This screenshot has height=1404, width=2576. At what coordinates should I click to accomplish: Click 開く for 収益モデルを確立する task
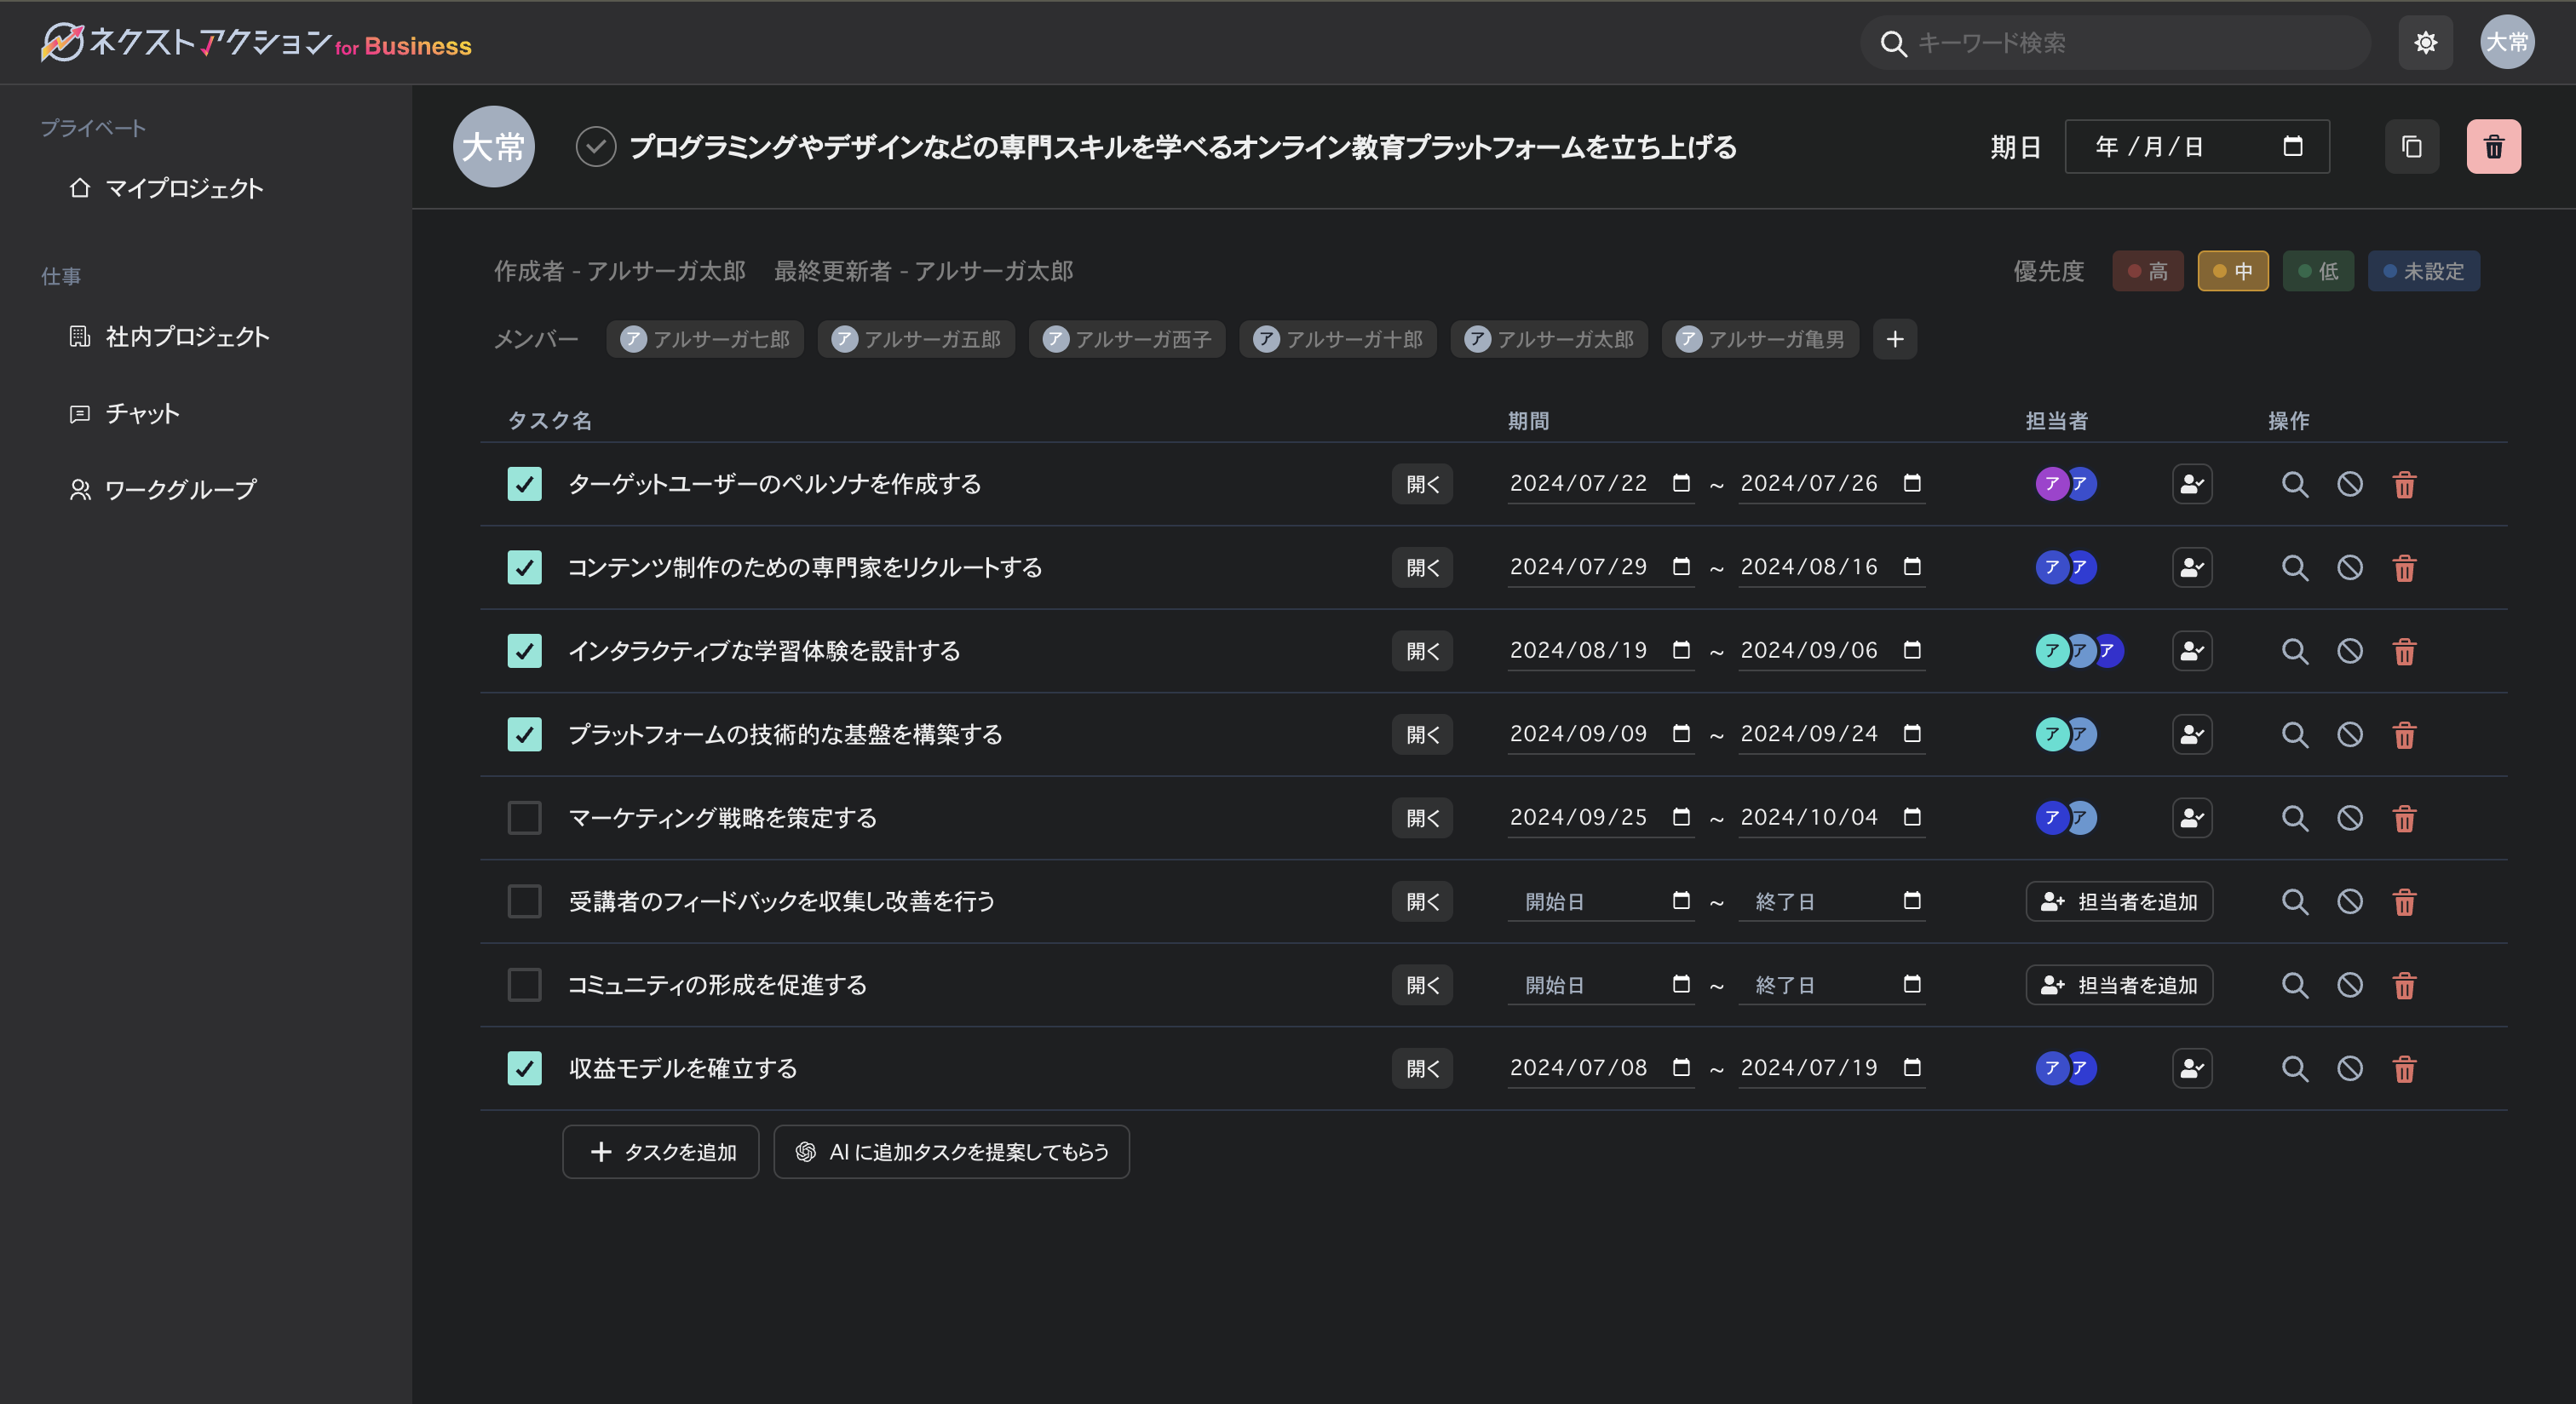coord(1422,1068)
